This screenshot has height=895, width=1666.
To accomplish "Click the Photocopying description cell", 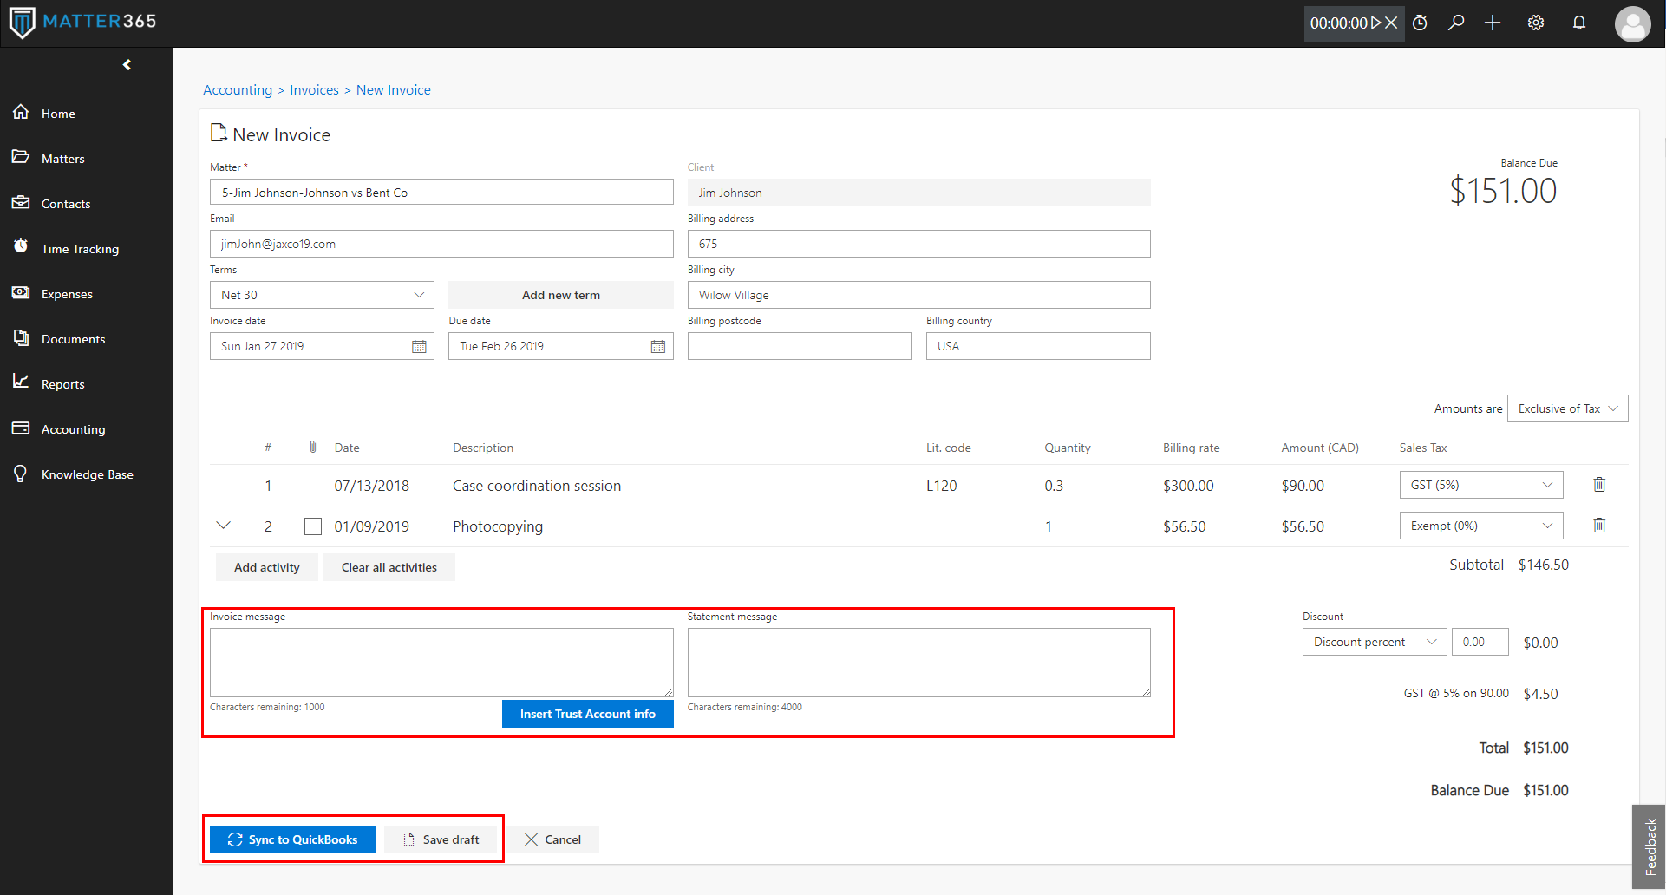I will [x=498, y=526].
